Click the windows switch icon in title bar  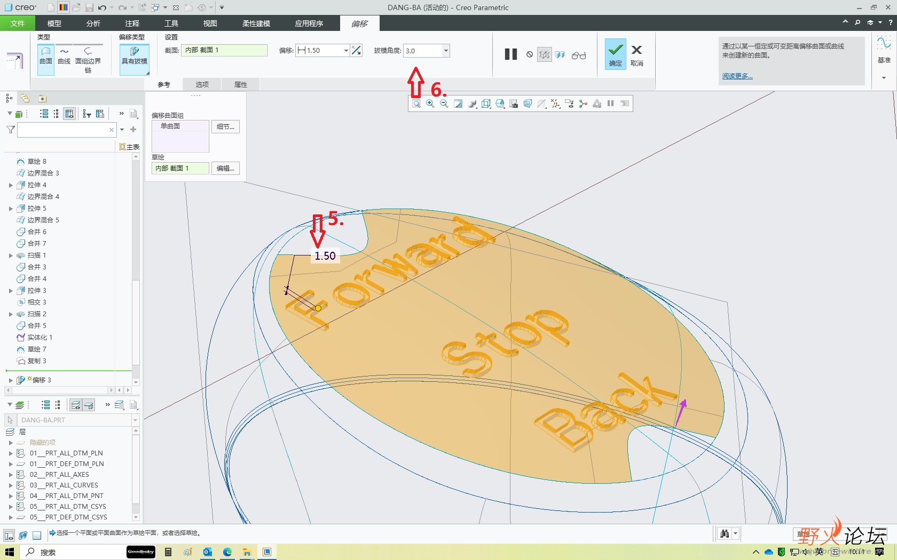(x=154, y=7)
